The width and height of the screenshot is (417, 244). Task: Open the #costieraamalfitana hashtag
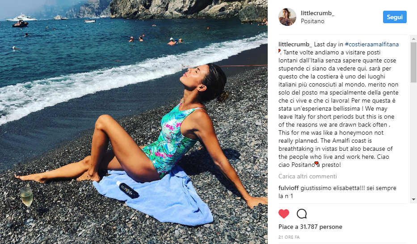tap(372, 44)
